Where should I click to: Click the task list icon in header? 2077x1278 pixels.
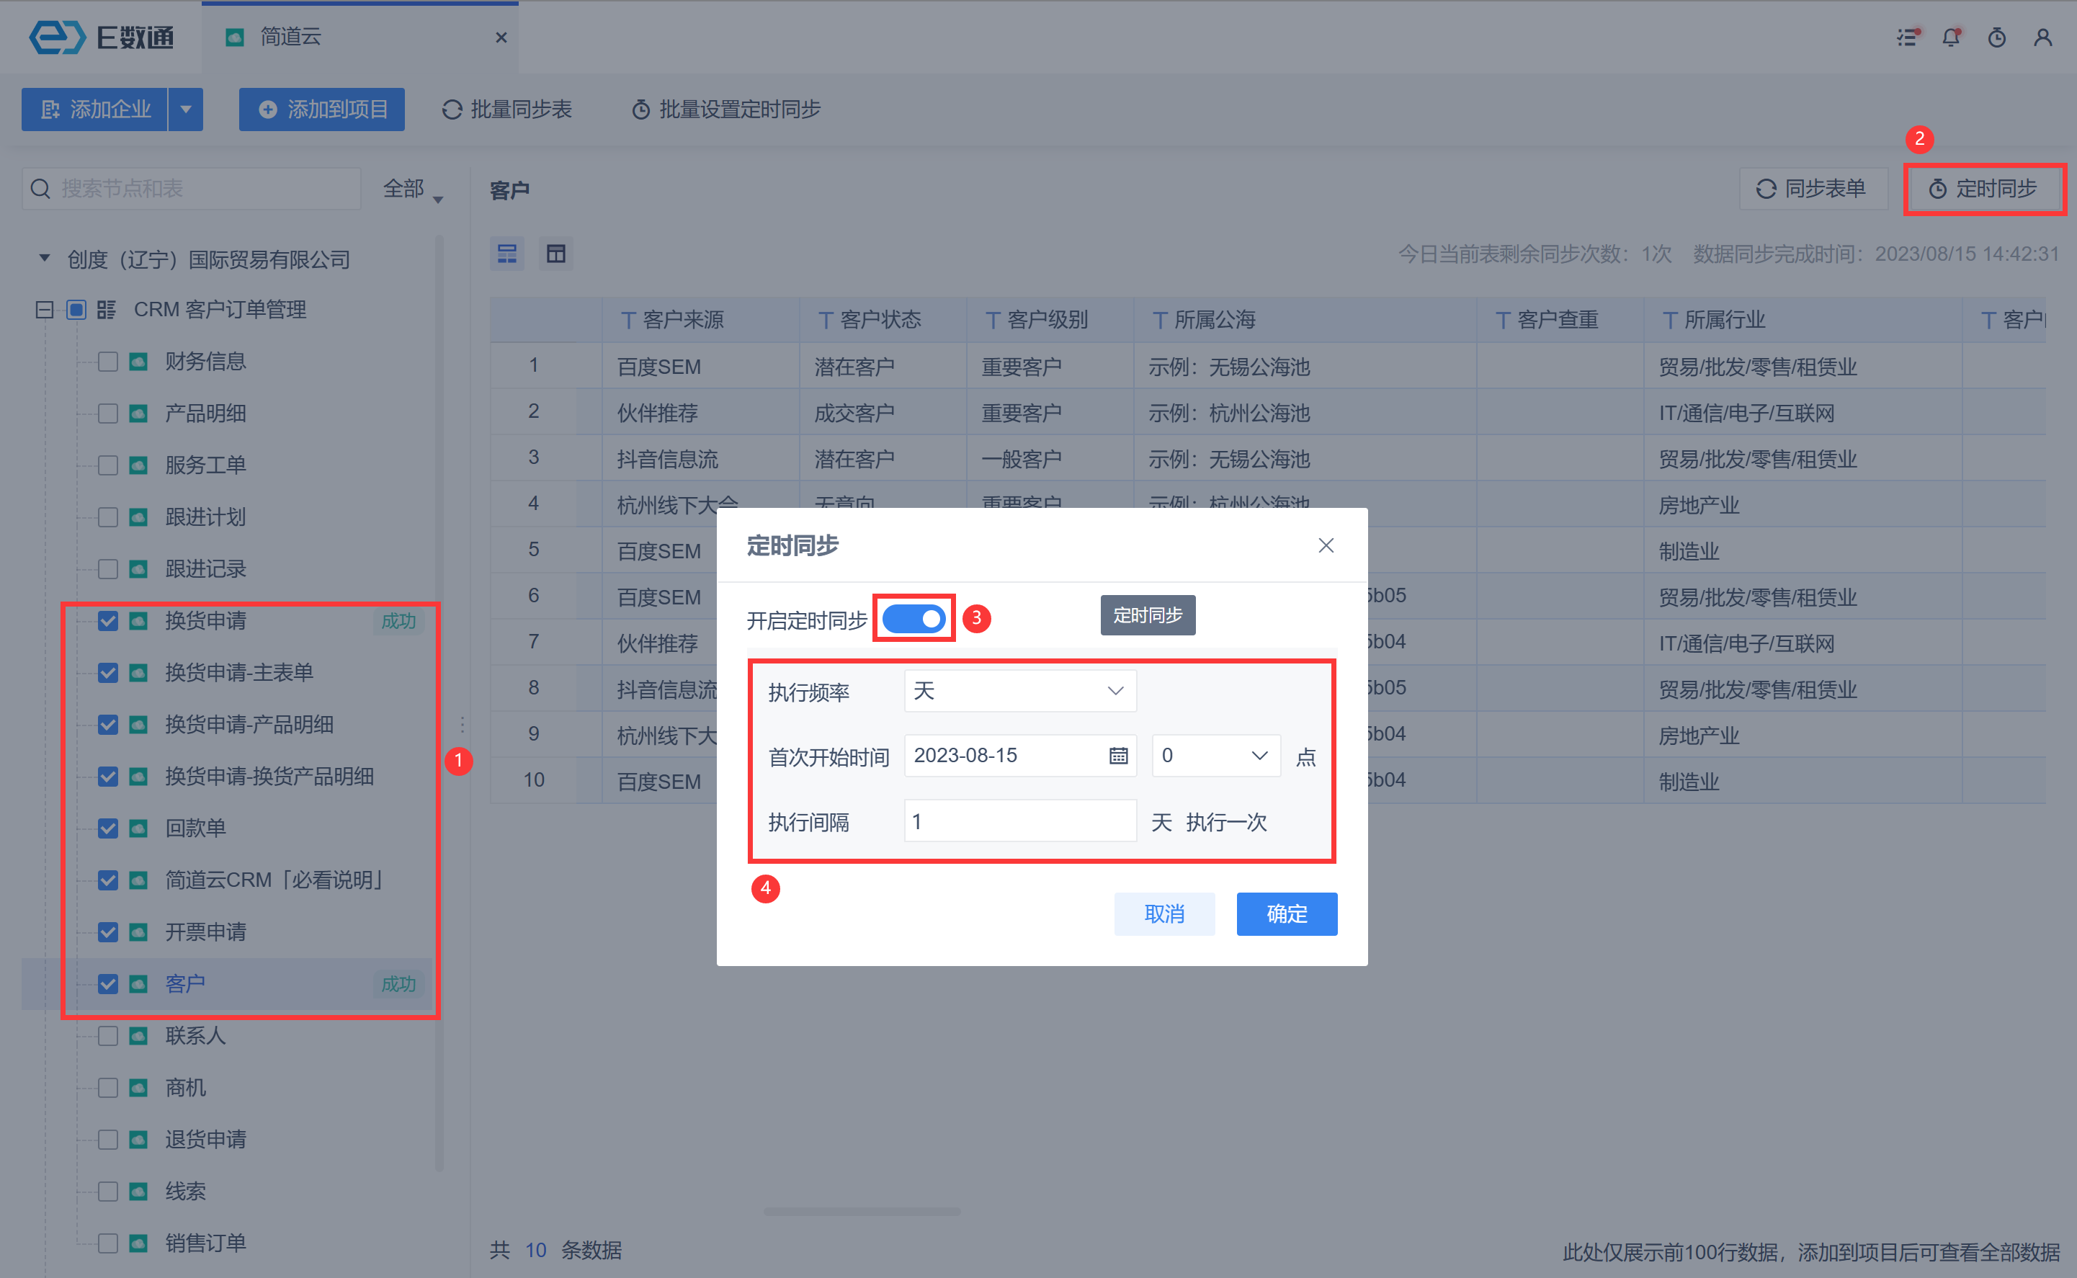click(x=1907, y=37)
